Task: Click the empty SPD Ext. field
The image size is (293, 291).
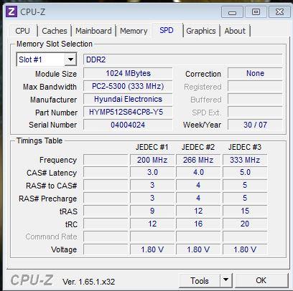Action: coord(255,112)
